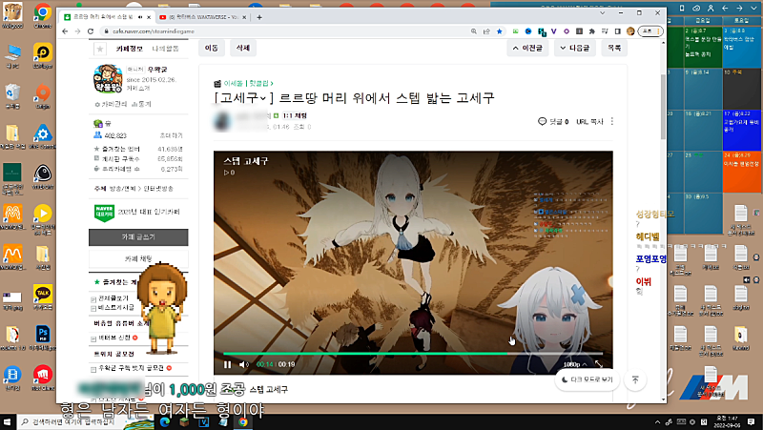Screen dimensions: 763x430
Task: Mute the video using the speaker icon
Action: tap(244, 364)
